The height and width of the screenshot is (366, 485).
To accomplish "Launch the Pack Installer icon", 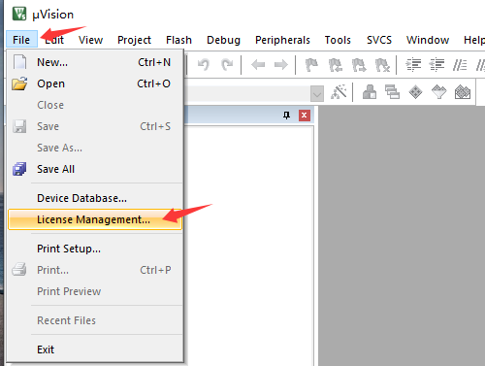I will coord(463,92).
